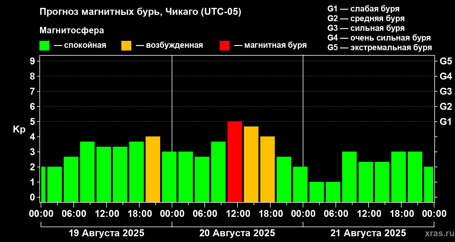Click the shorter Kp 4 orange bar on 20 August
The width and height of the screenshot is (455, 242).
point(268,169)
